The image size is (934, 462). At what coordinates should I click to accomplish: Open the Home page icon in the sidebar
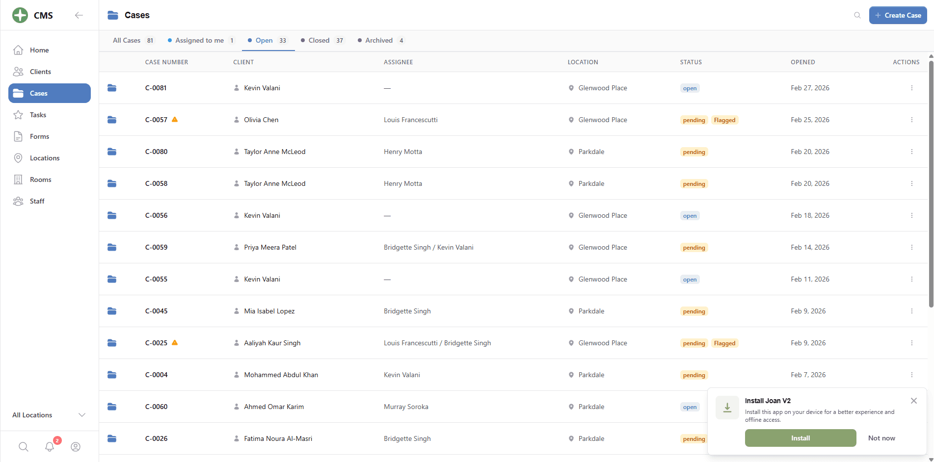tap(18, 50)
